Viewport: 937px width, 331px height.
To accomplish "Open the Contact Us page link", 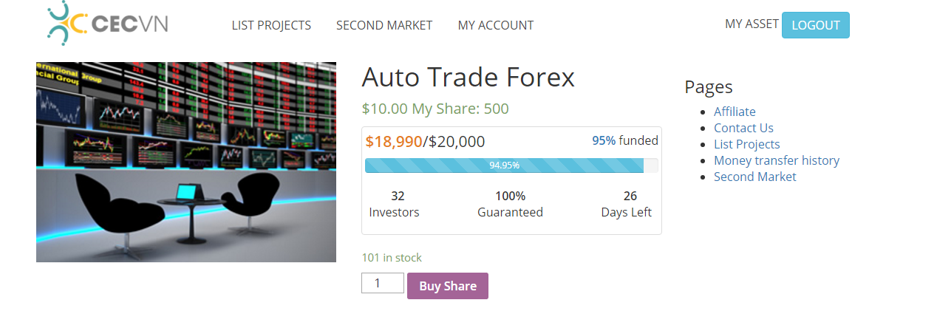I will (x=743, y=128).
